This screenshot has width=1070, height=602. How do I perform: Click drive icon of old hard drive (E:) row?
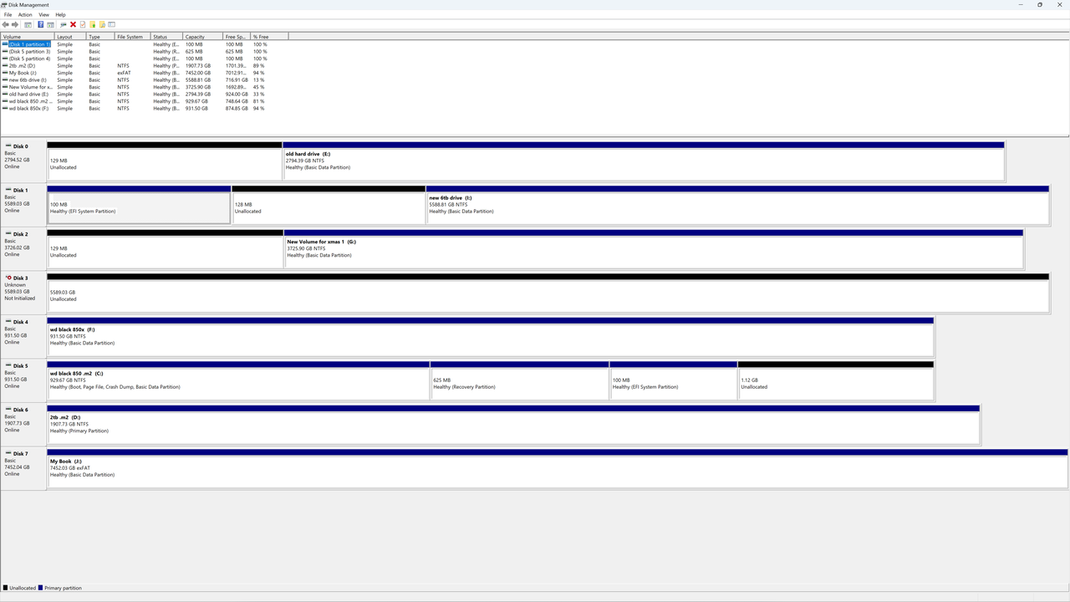click(x=5, y=94)
